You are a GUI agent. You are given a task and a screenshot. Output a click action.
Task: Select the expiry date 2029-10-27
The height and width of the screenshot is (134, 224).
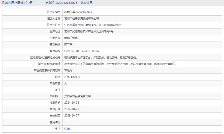pos(71,115)
